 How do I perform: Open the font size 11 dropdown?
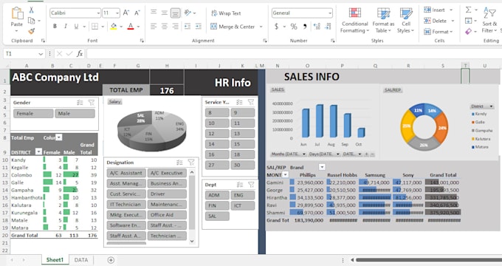coord(117,13)
